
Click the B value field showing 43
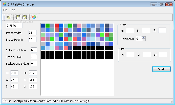click(x=14, y=86)
